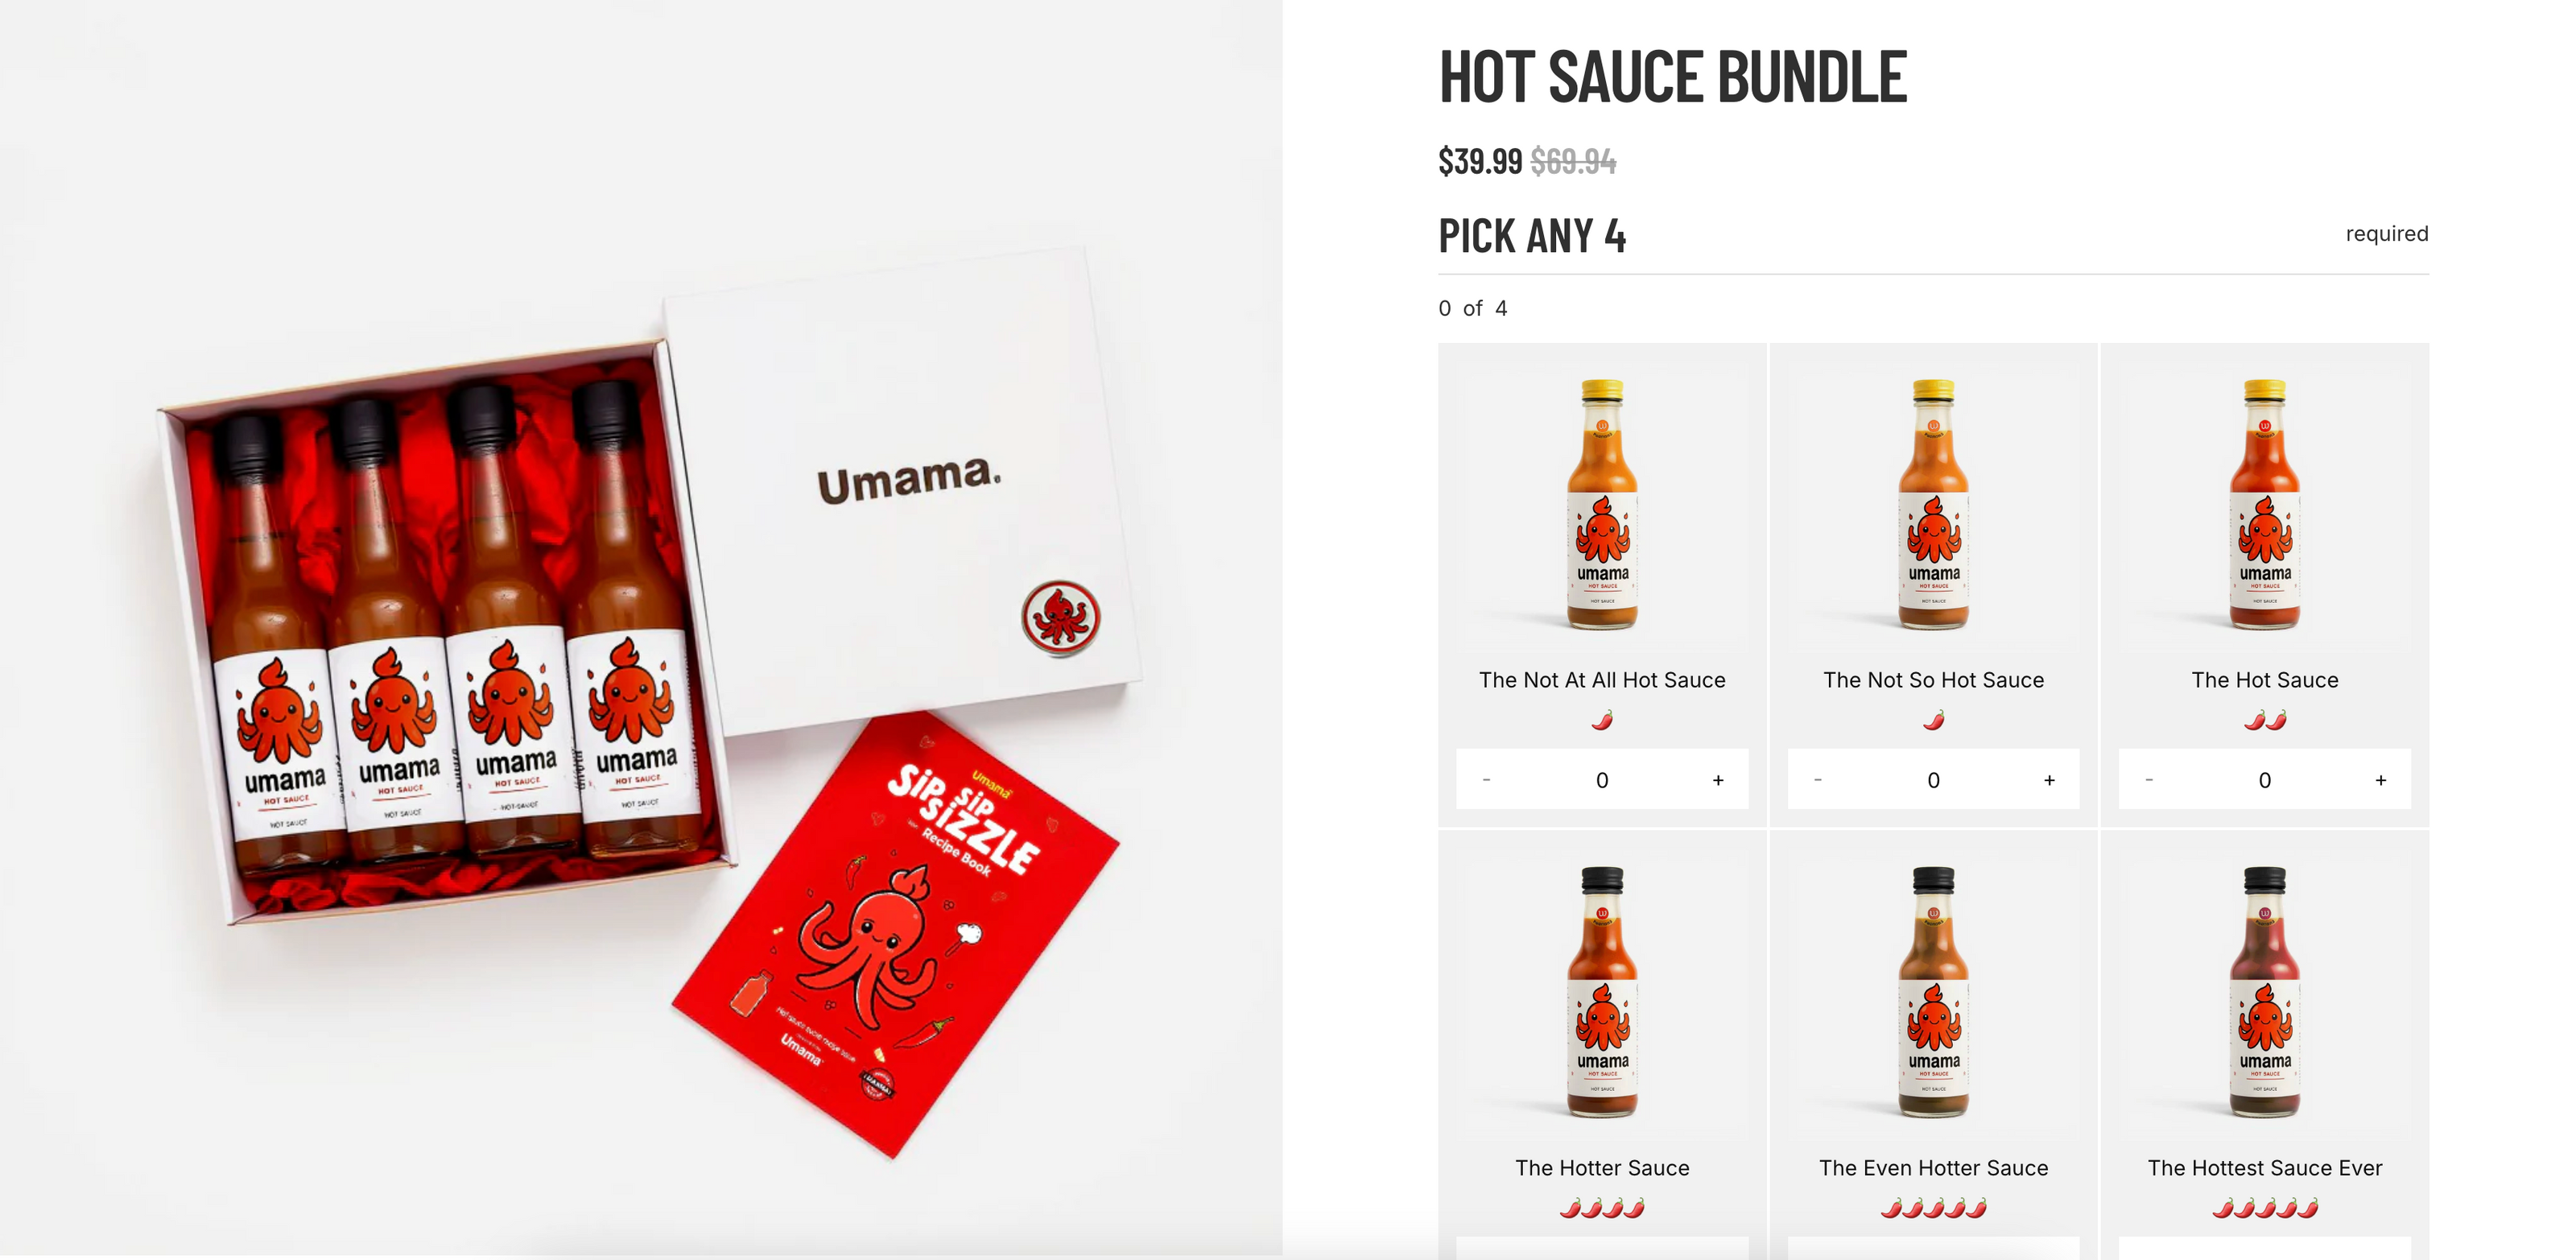Image resolution: width=2576 pixels, height=1260 pixels.
Task: Open The Hottest Sauce Ever bottle image
Action: coord(2264,992)
